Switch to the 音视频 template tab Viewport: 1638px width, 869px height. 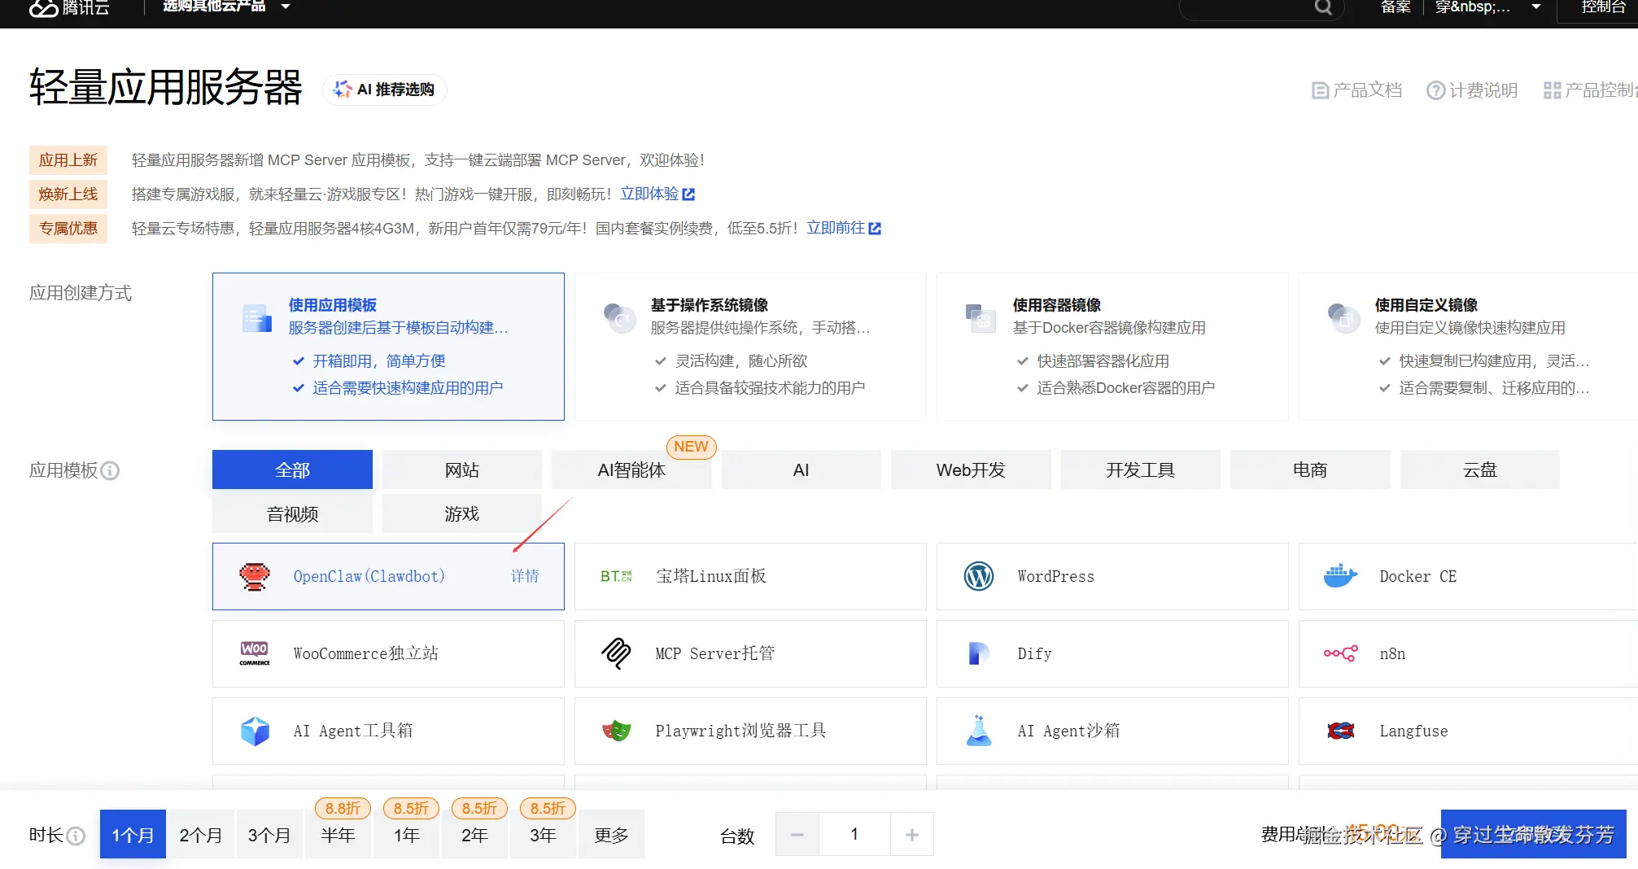click(292, 513)
